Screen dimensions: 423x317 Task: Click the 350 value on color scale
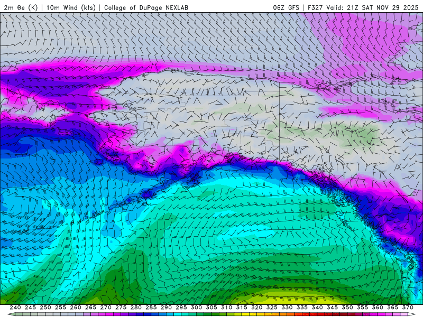(347, 307)
